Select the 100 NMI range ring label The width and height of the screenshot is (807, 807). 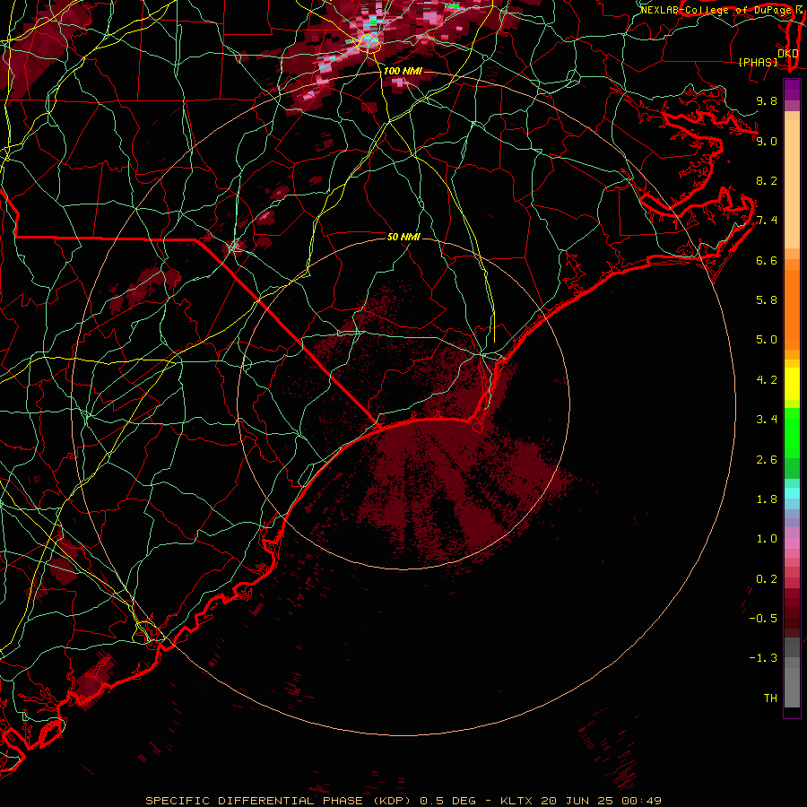coord(402,71)
